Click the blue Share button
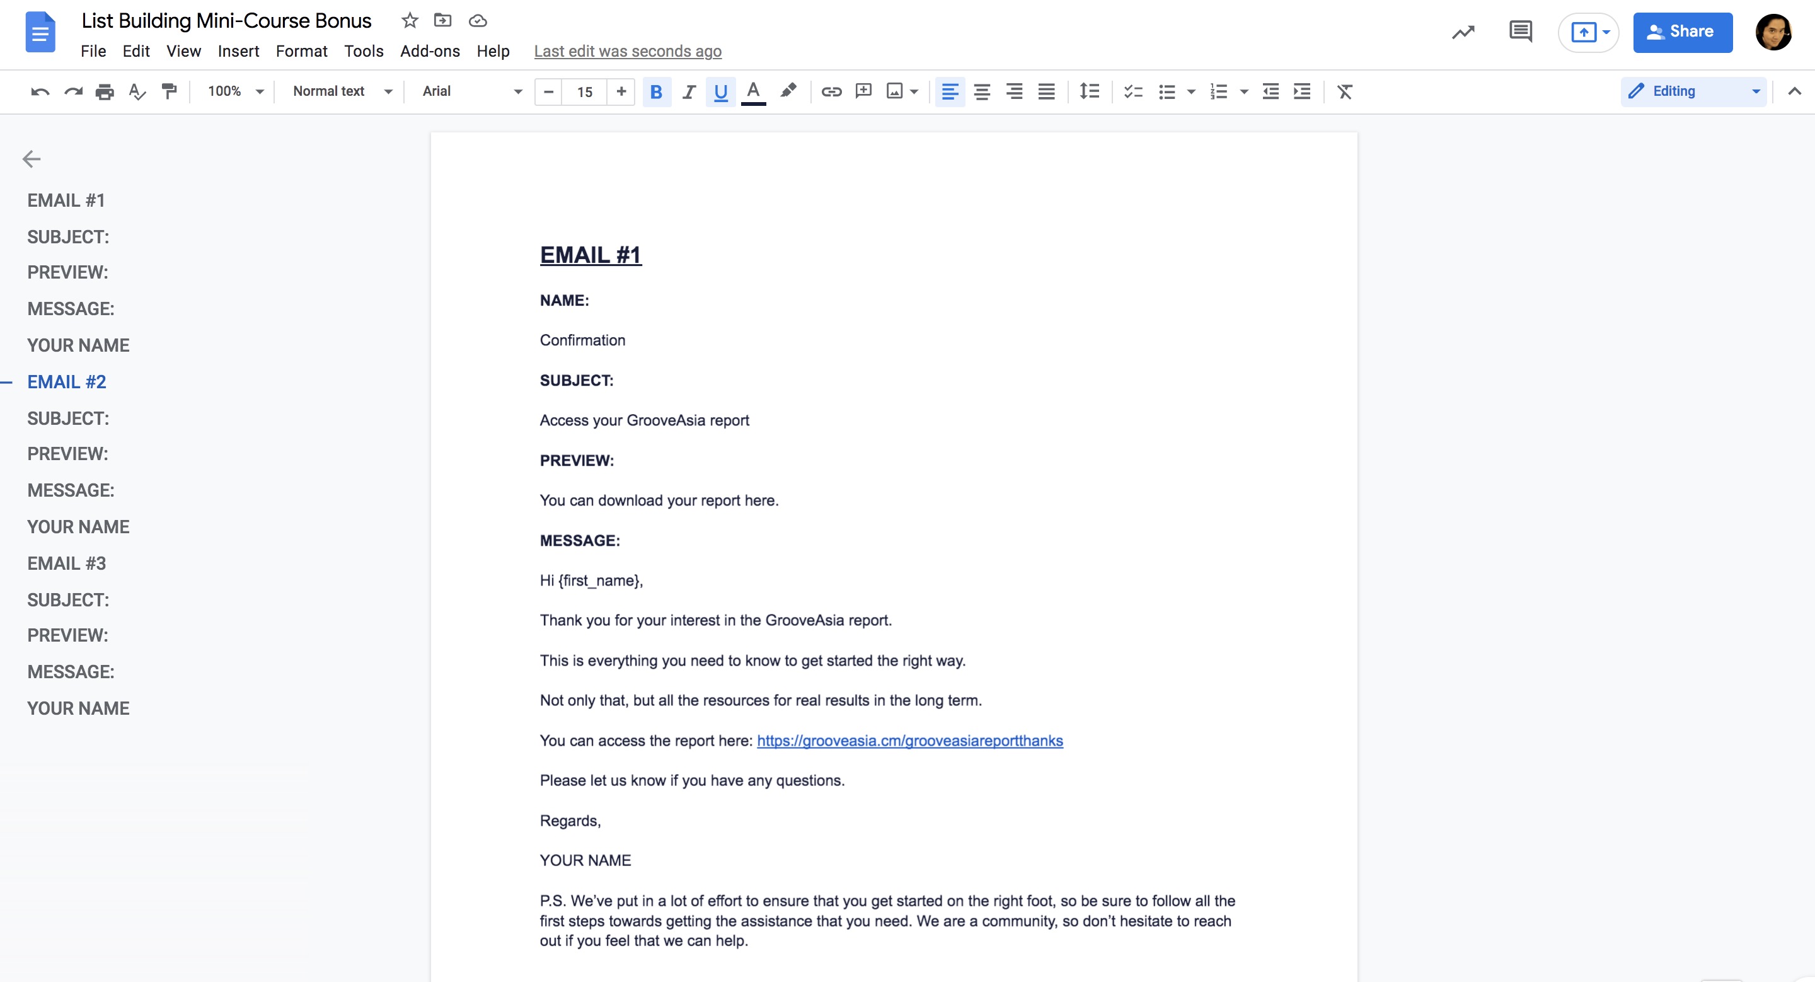Screen dimensions: 1815x982 pos(1683,32)
